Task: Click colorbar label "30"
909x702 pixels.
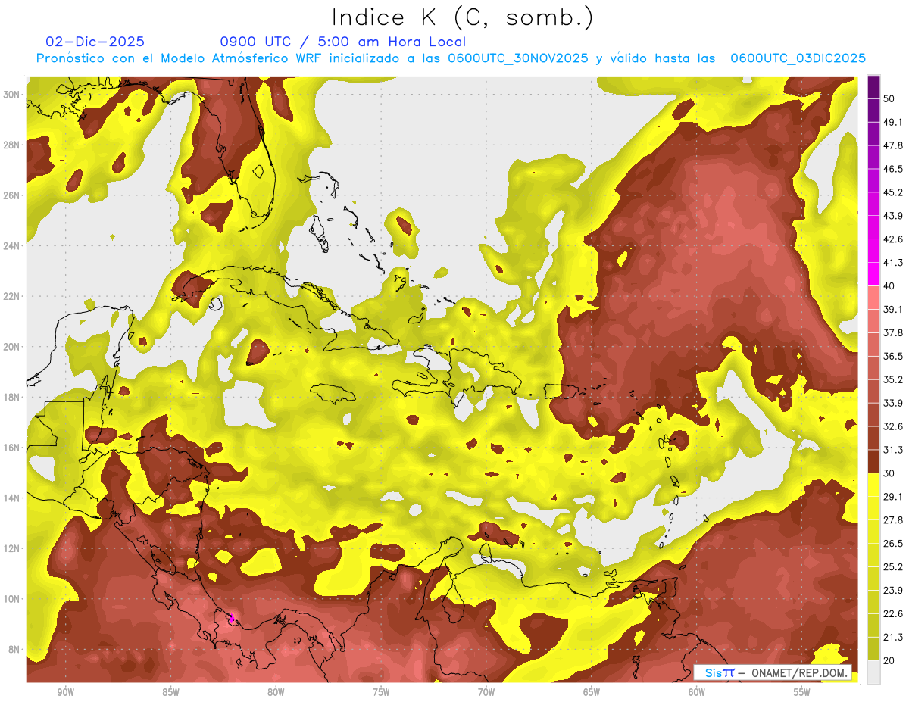Action: (x=889, y=473)
